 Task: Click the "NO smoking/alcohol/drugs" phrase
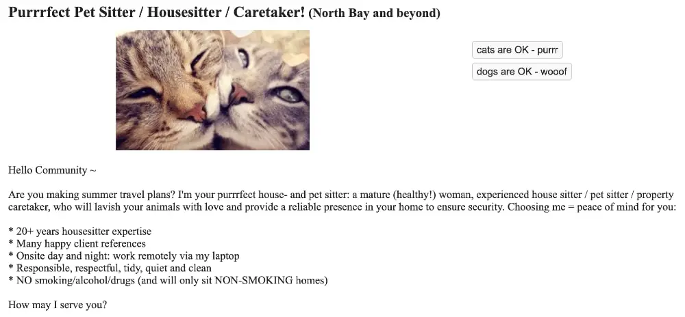(76, 280)
